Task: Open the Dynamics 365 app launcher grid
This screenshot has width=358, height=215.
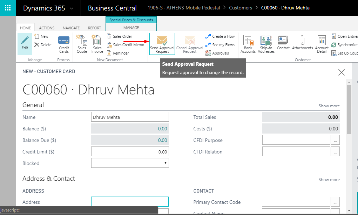Action: click(8, 8)
